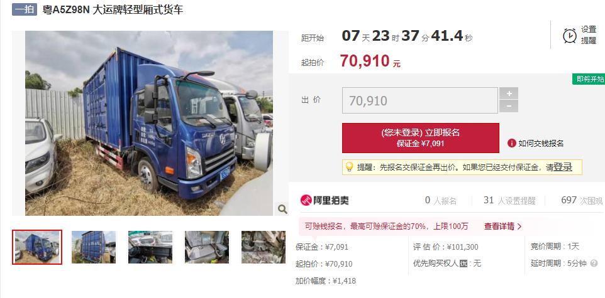
Task: Click the 阿里拍卖 logo
Action: click(325, 200)
